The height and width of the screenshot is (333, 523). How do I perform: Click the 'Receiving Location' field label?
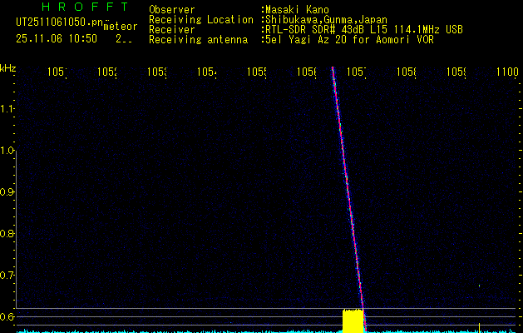pyautogui.click(x=200, y=20)
